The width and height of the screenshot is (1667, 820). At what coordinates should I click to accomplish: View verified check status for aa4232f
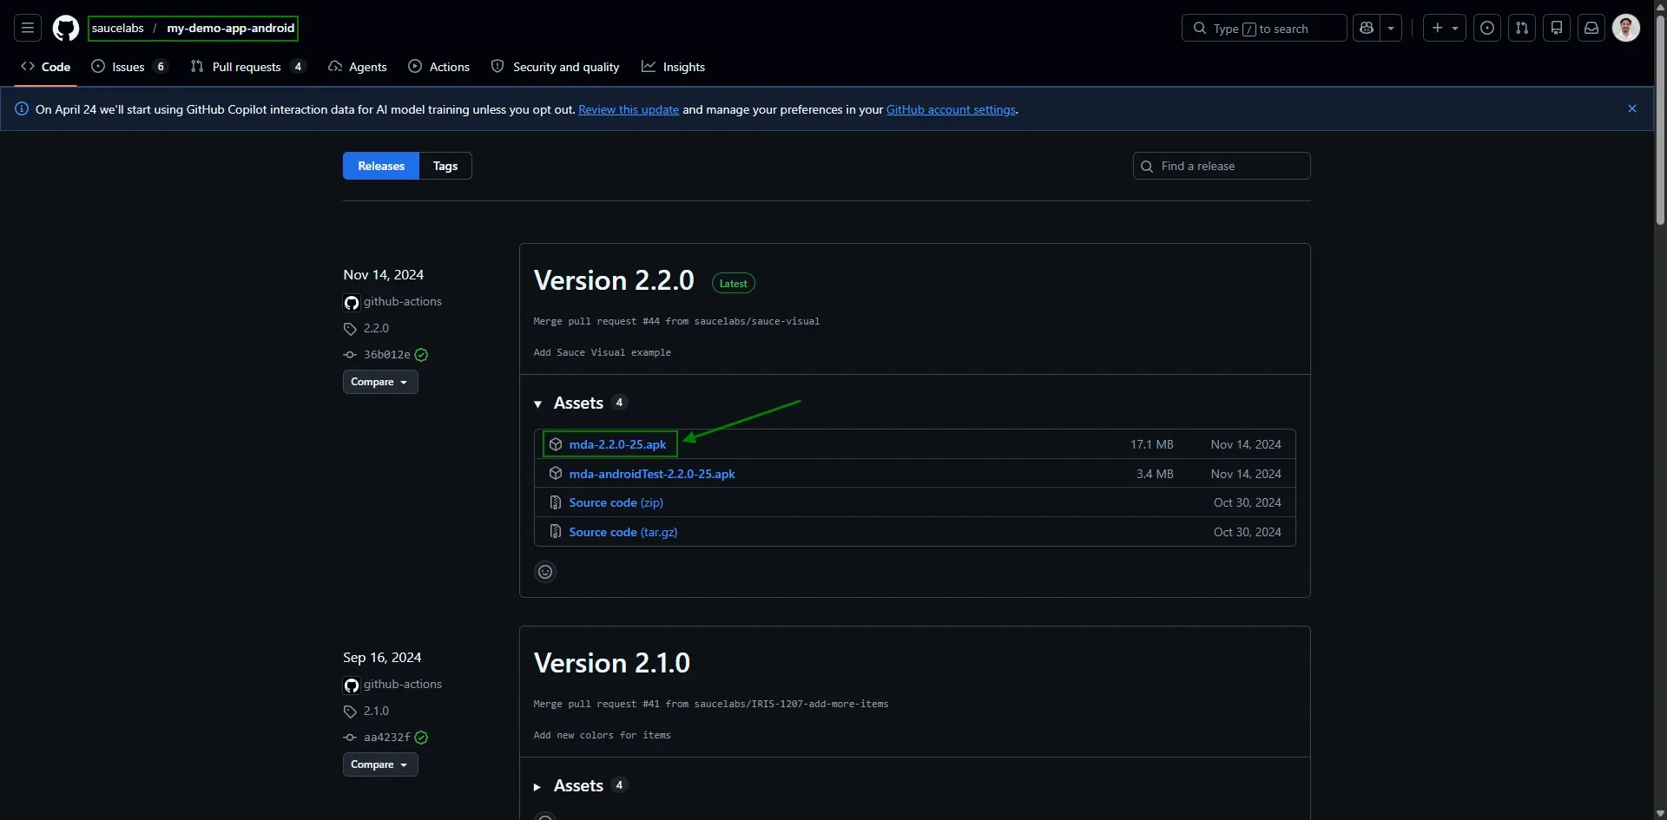[x=421, y=737]
